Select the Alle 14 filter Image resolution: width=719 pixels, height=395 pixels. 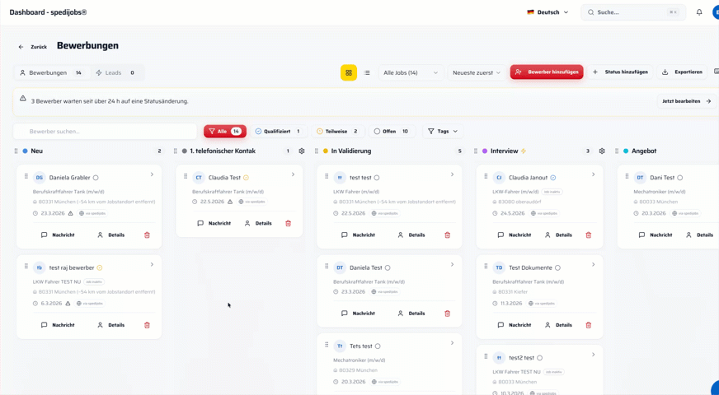coord(225,132)
